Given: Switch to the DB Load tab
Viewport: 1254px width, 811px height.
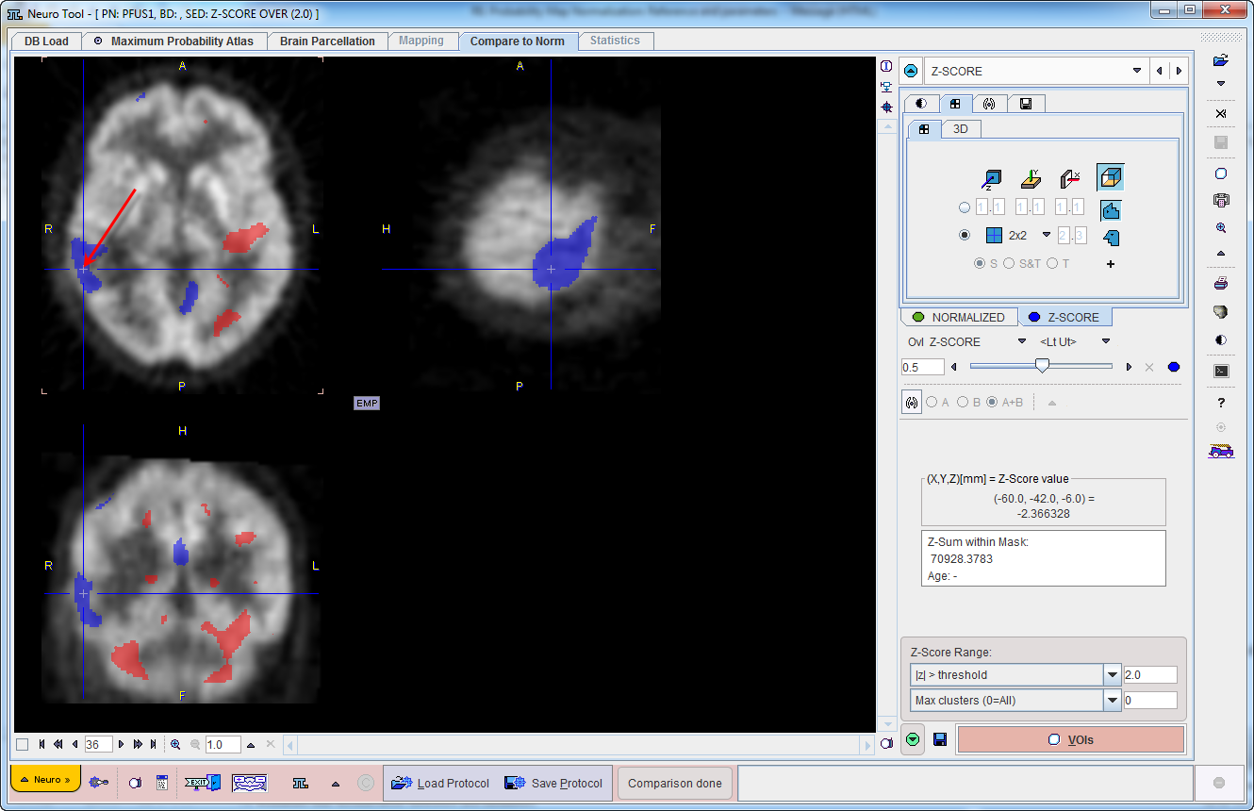Looking at the screenshot, I should point(46,41).
